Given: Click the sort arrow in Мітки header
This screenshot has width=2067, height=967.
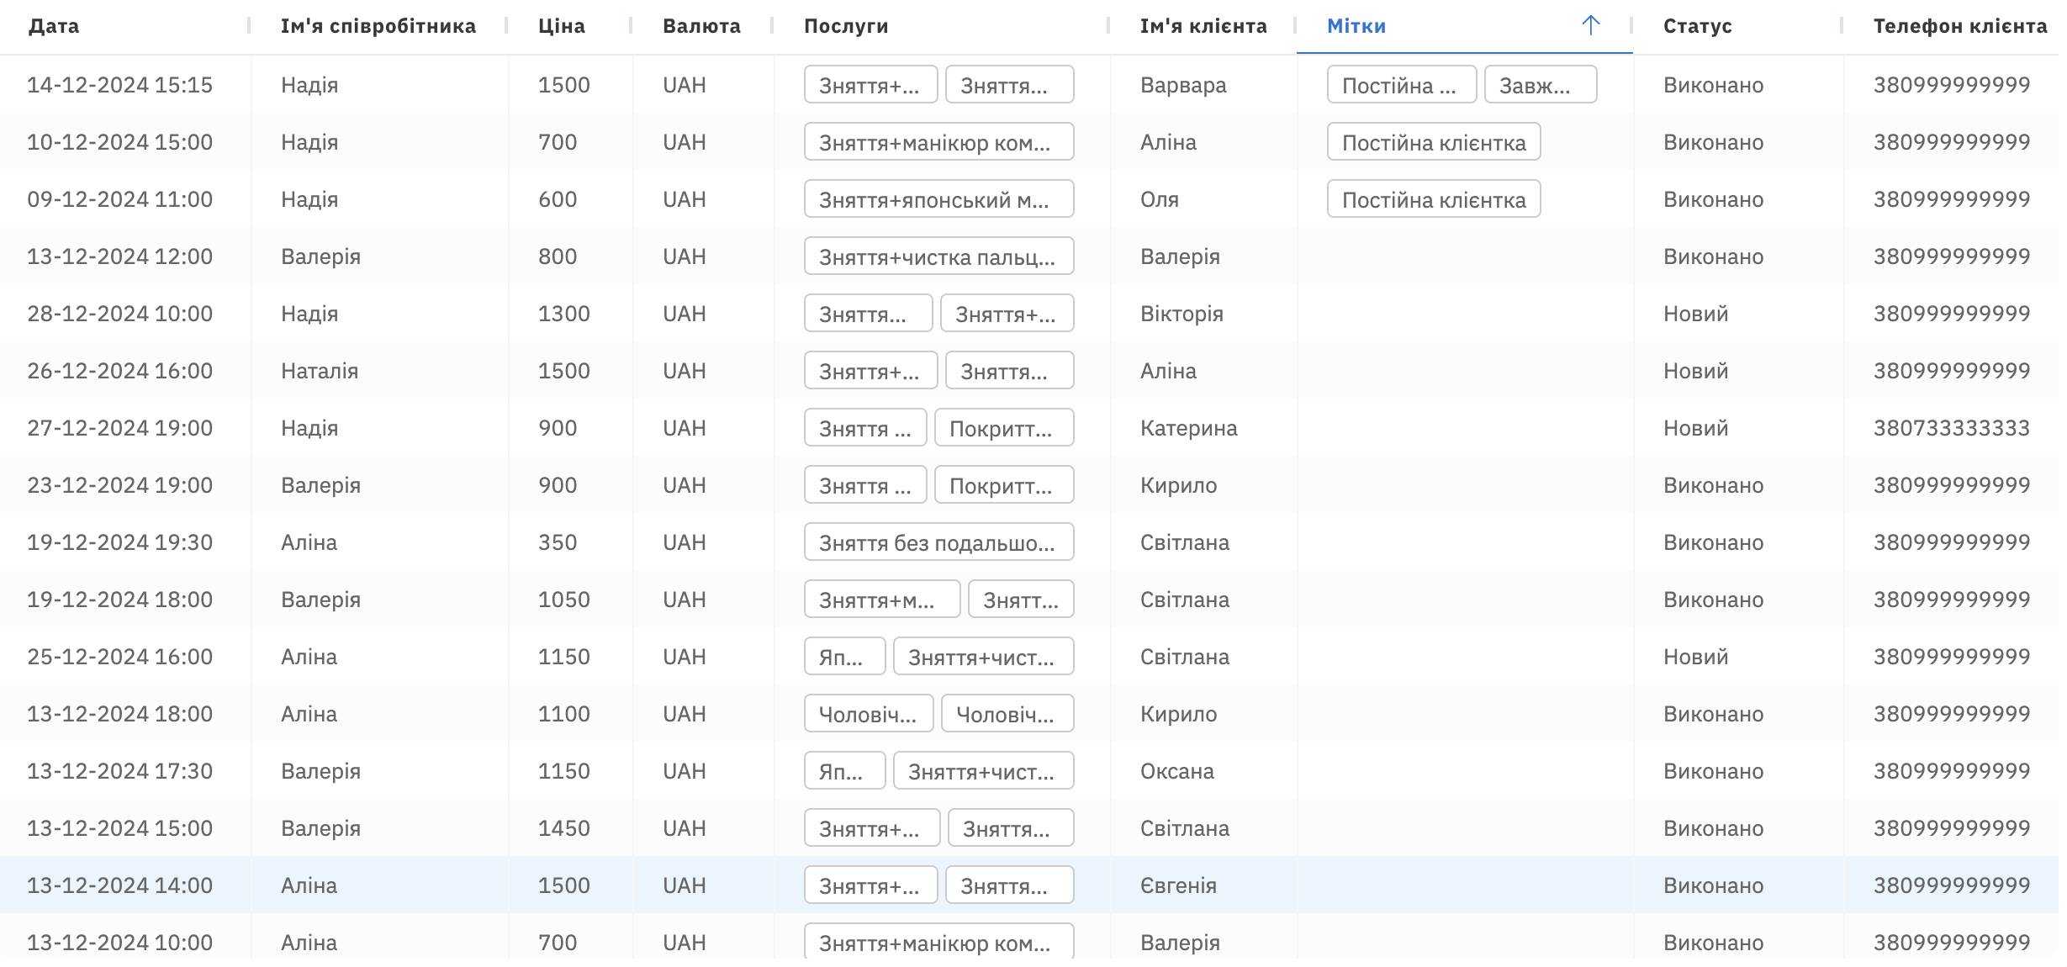Looking at the screenshot, I should click(1590, 25).
